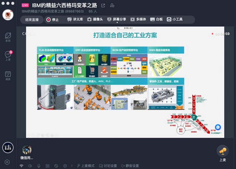
Task: Open the 小工具 tools menu
Action: click(175, 19)
